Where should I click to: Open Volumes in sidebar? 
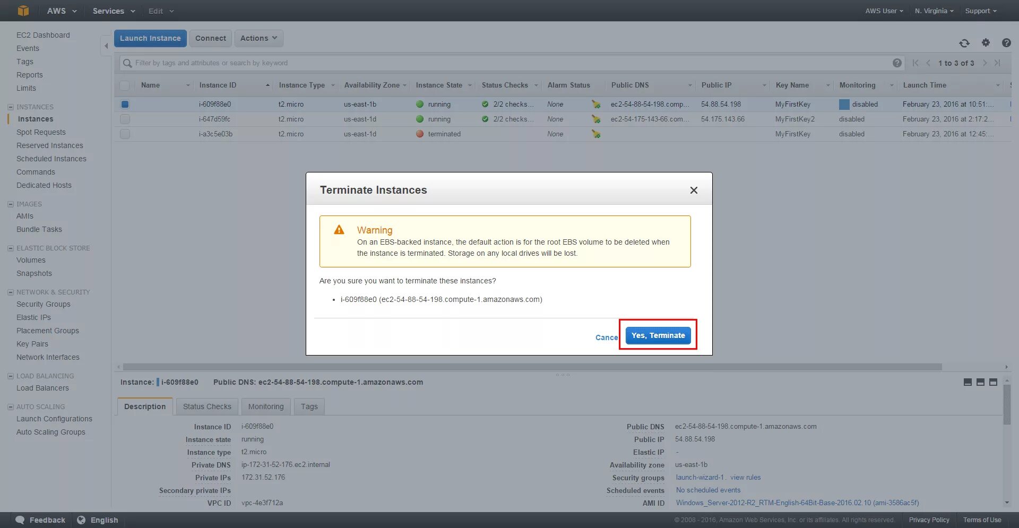[x=31, y=260]
